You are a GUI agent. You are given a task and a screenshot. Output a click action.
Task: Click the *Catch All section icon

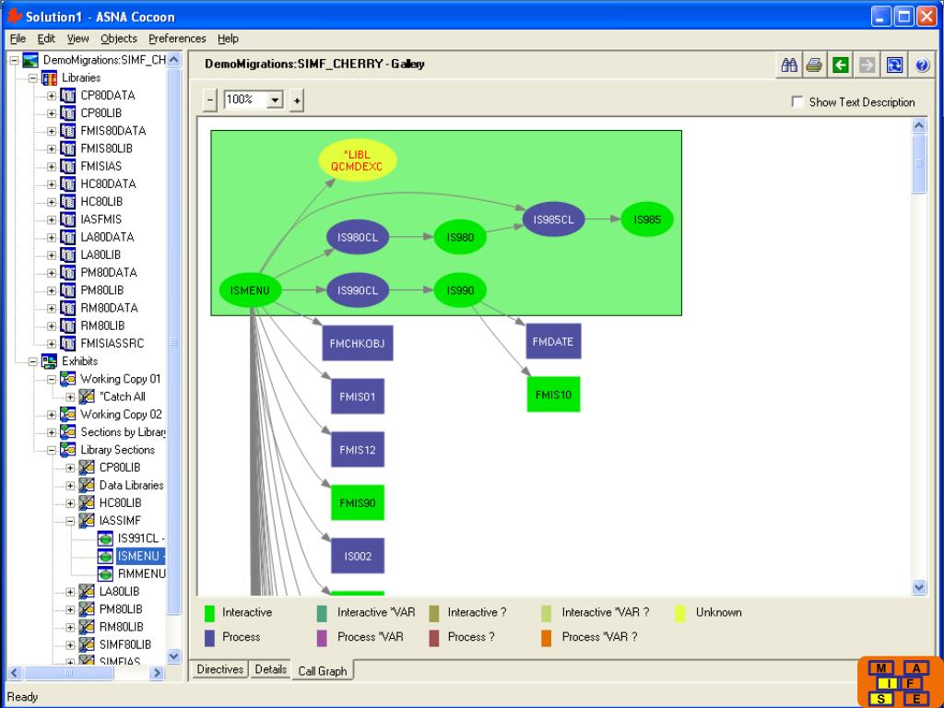point(87,396)
